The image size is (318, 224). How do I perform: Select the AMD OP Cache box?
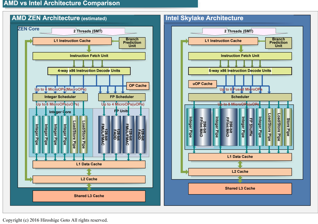coord(137,86)
